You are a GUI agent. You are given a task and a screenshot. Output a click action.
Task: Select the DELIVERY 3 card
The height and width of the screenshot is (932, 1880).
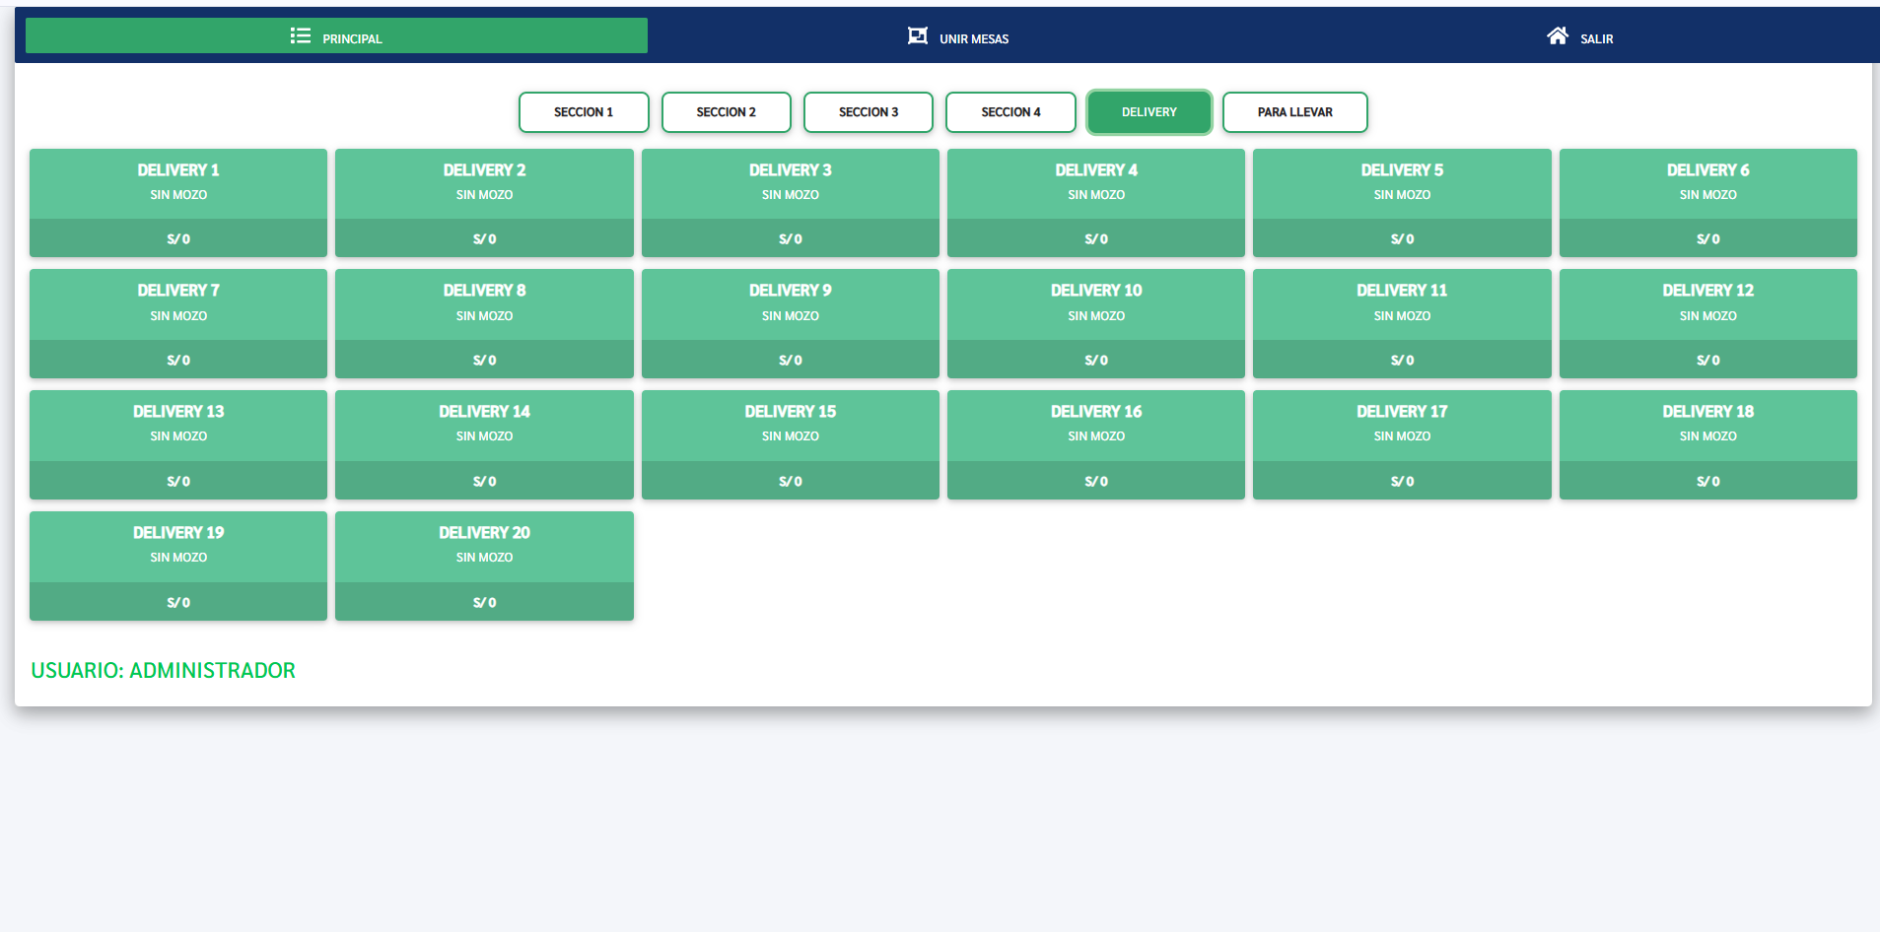tap(791, 203)
